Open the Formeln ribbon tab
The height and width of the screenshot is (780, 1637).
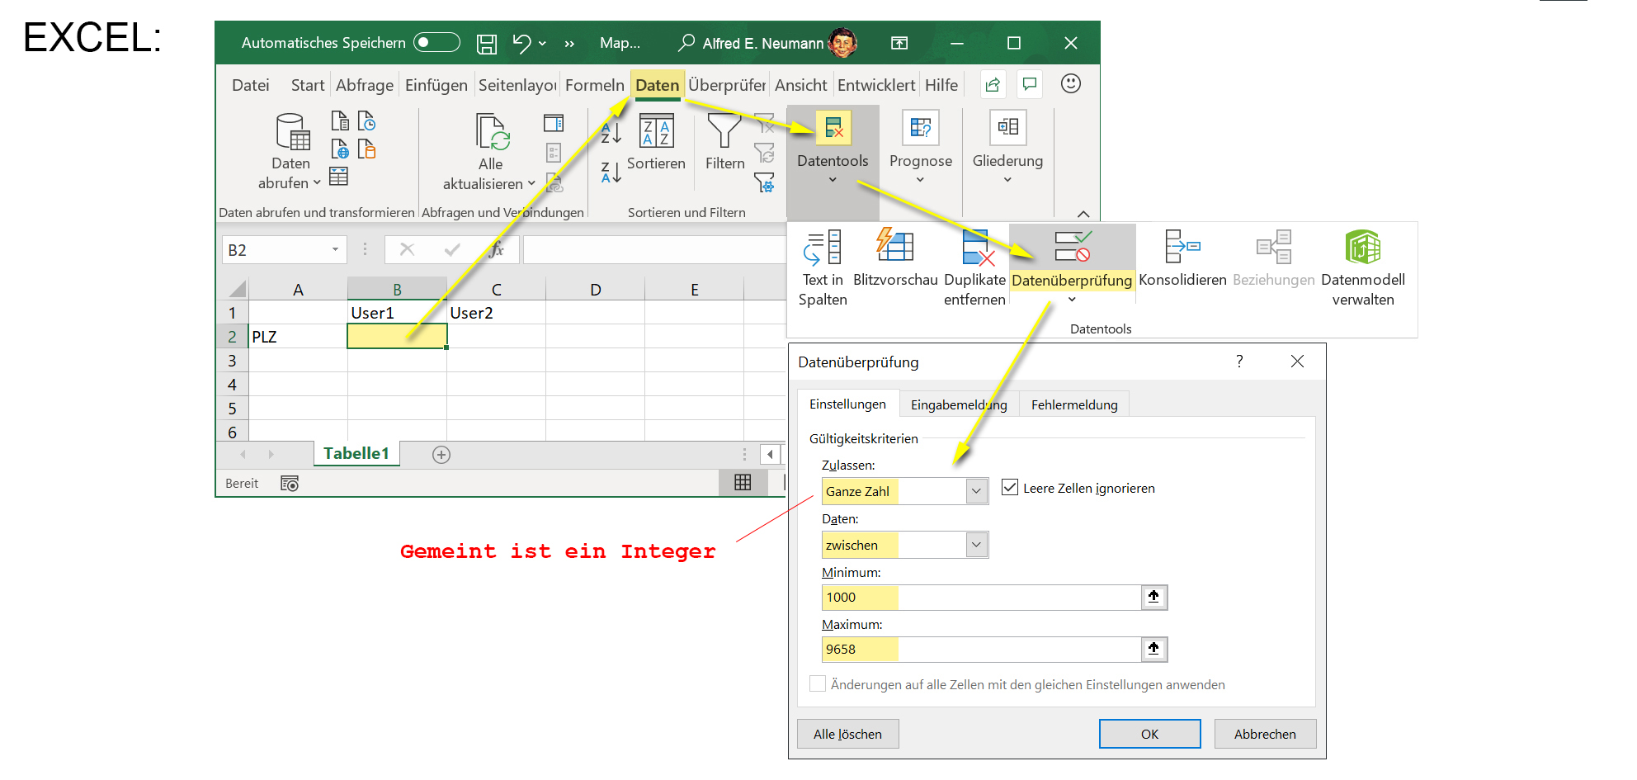tap(594, 85)
